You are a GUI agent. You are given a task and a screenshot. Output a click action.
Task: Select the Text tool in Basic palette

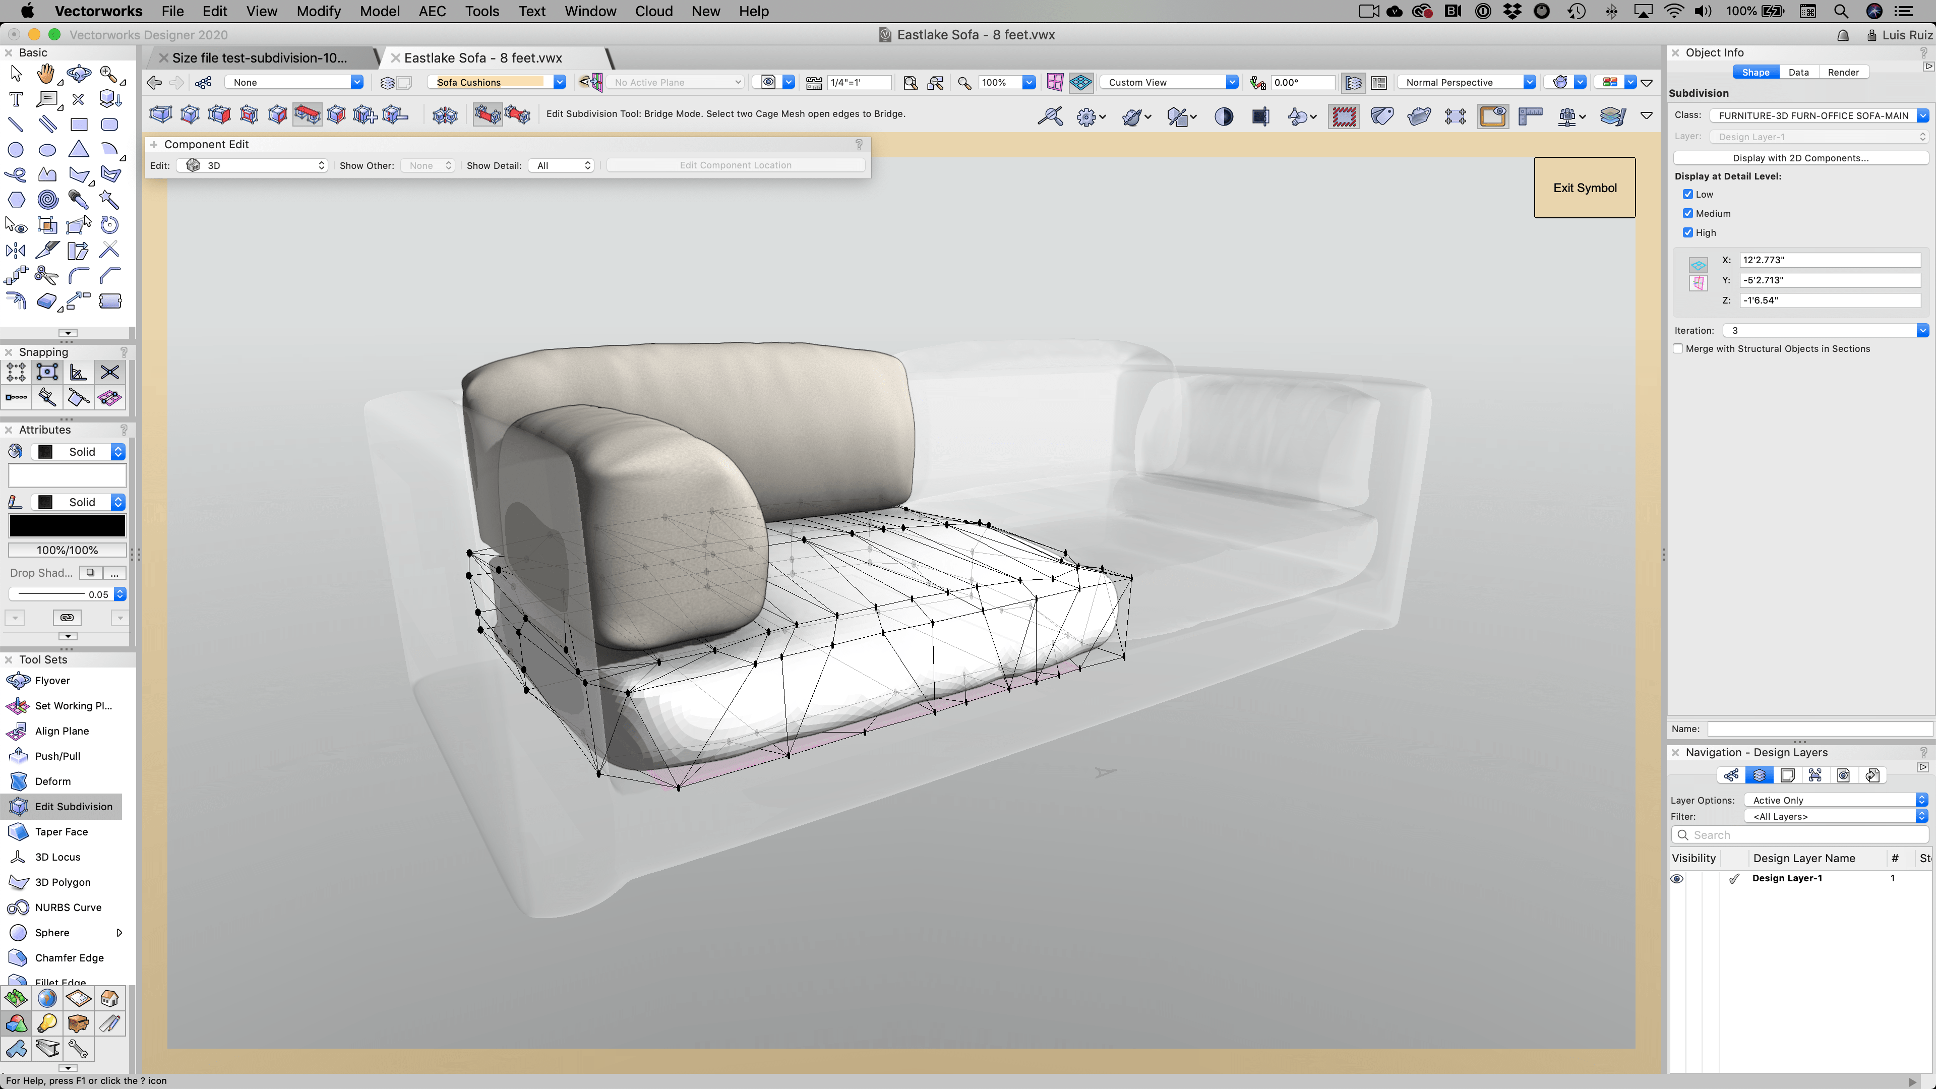pyautogui.click(x=16, y=99)
